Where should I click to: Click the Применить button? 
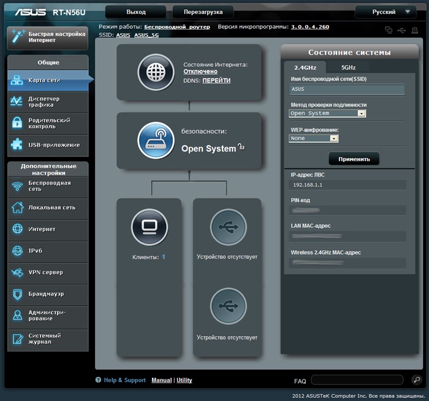click(354, 159)
